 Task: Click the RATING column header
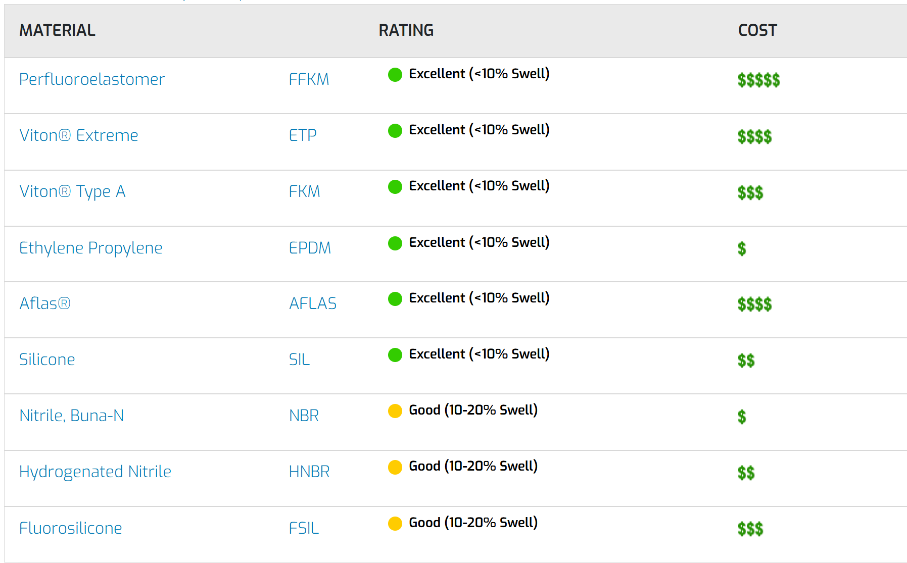point(406,30)
